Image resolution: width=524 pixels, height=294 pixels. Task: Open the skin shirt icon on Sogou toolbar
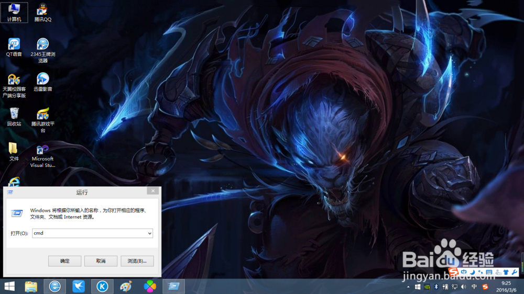click(x=506, y=273)
